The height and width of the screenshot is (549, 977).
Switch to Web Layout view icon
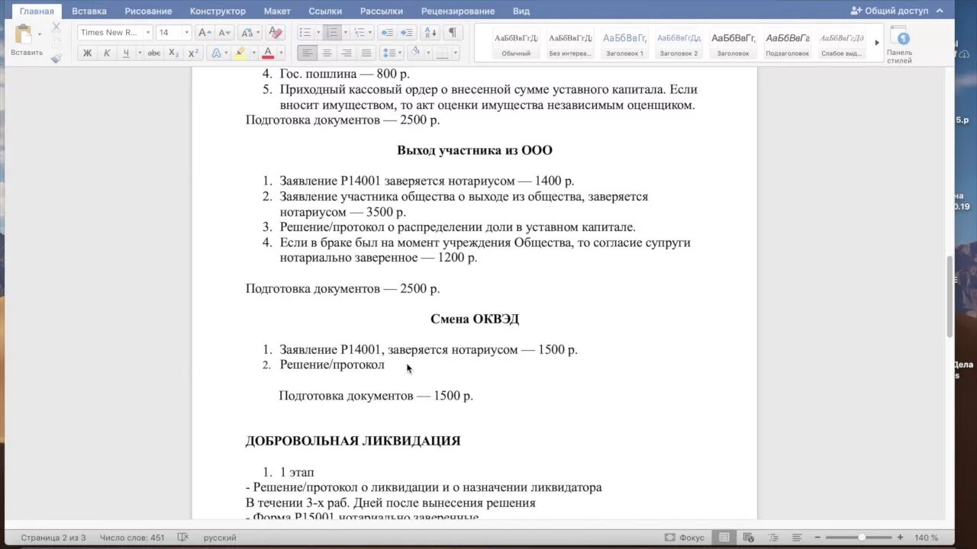[749, 538]
